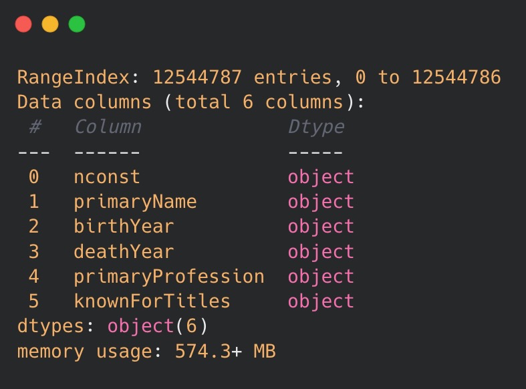Click the hash symbol column header

pyautogui.click(x=35, y=127)
